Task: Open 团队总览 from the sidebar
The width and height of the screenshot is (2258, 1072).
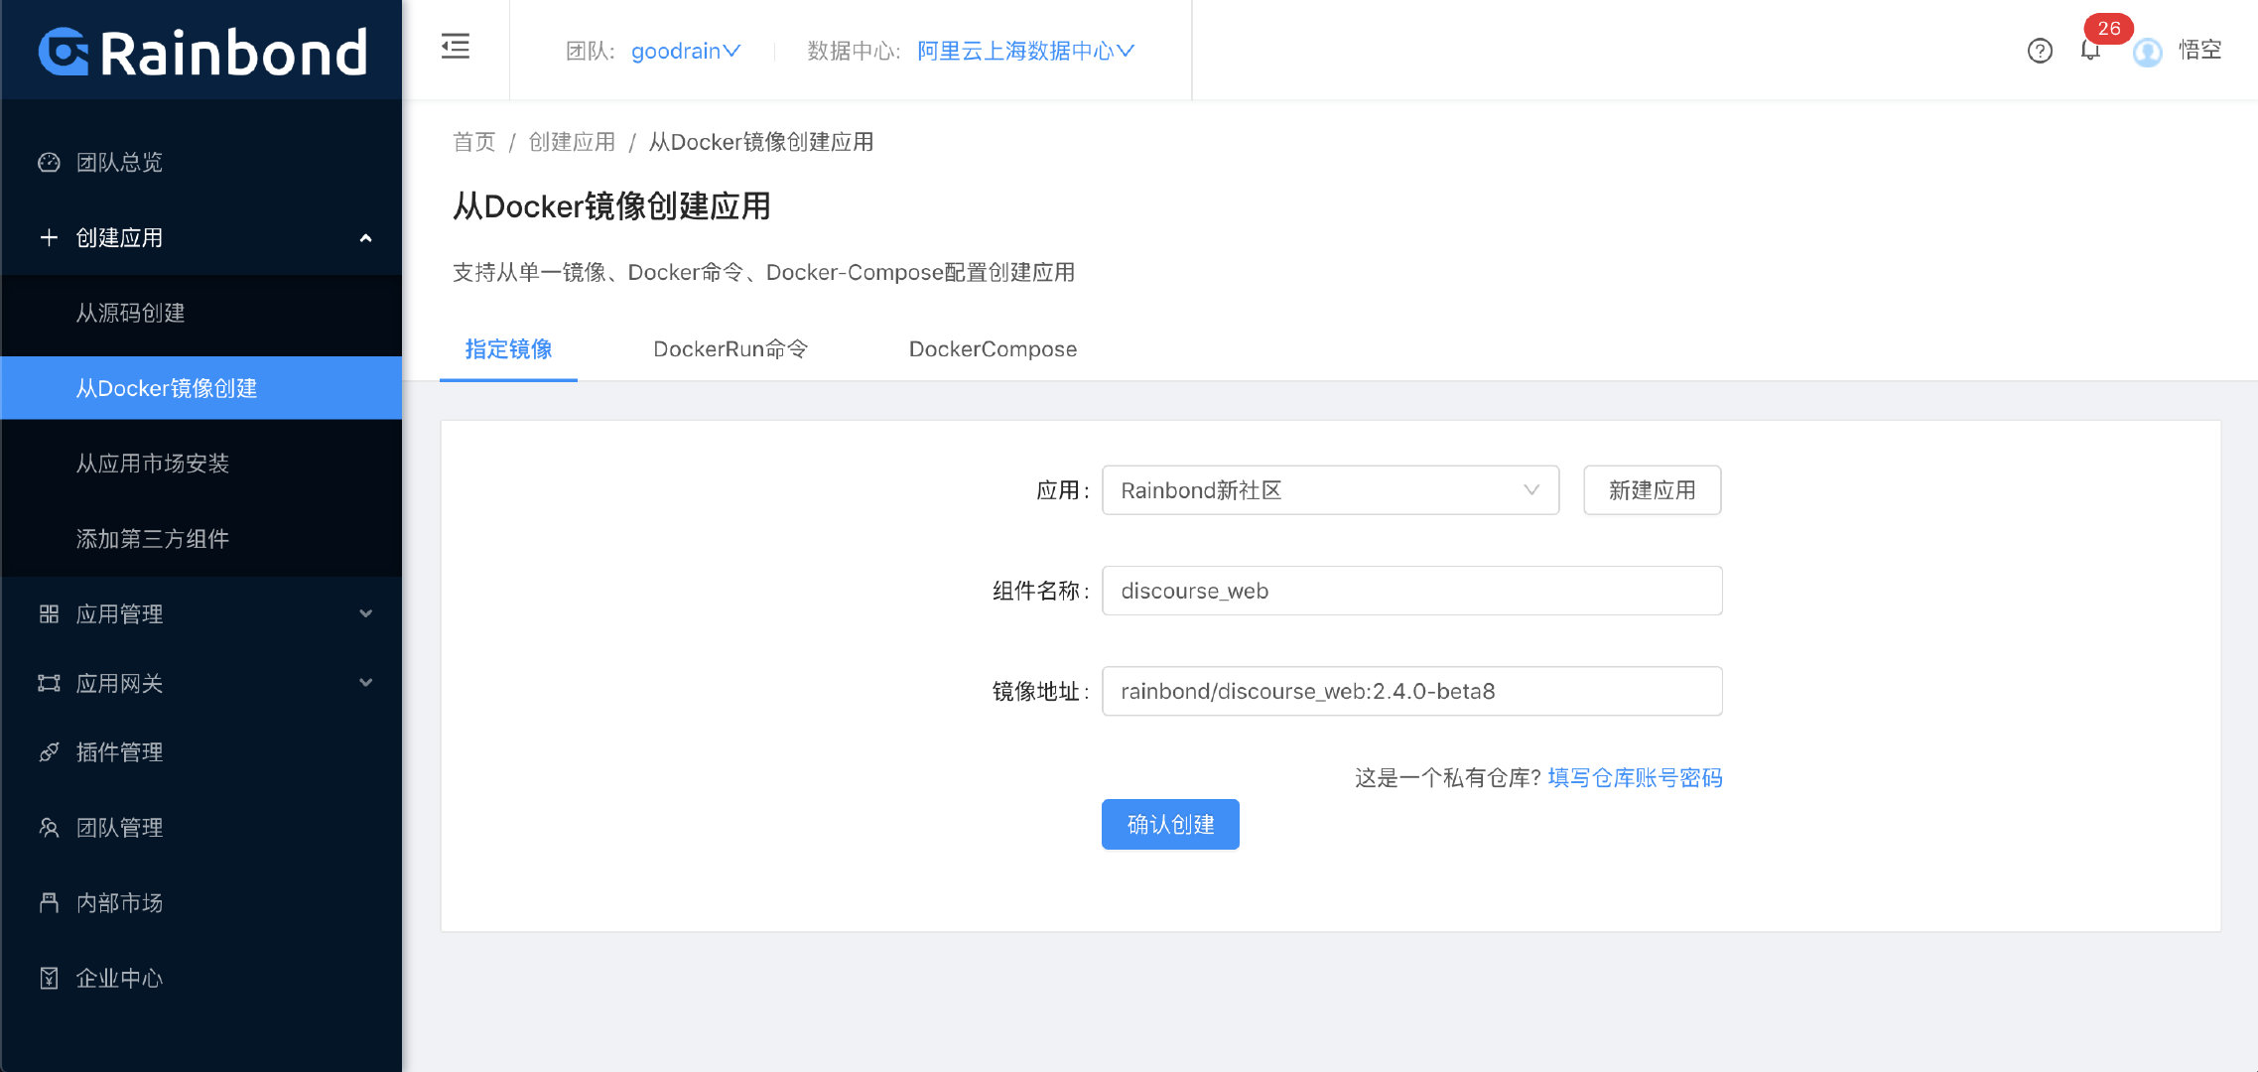Action: point(119,162)
